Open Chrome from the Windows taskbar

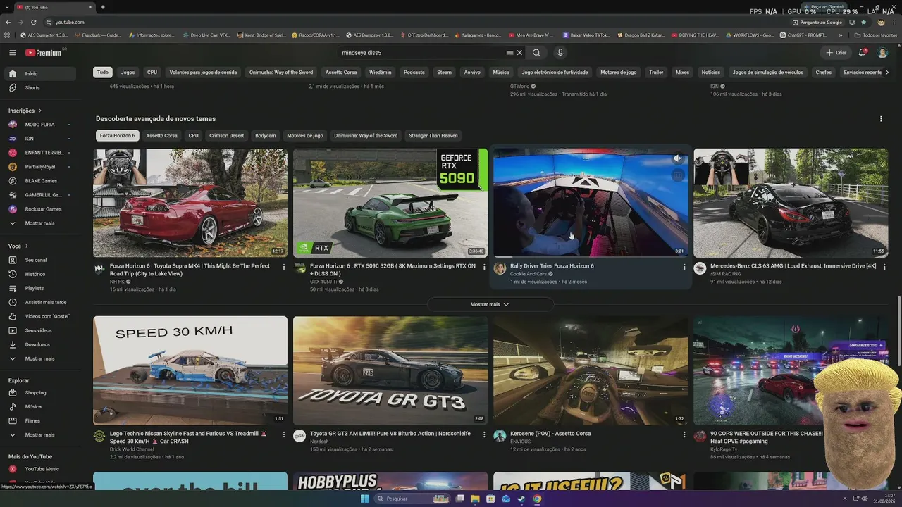pyautogui.click(x=537, y=499)
